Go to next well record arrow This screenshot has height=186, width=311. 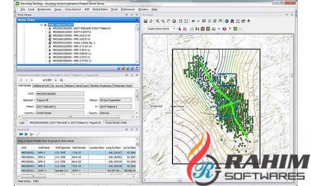point(56,80)
